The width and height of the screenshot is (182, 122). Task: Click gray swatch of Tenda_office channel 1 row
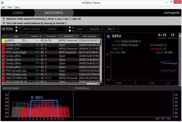coord(3,60)
